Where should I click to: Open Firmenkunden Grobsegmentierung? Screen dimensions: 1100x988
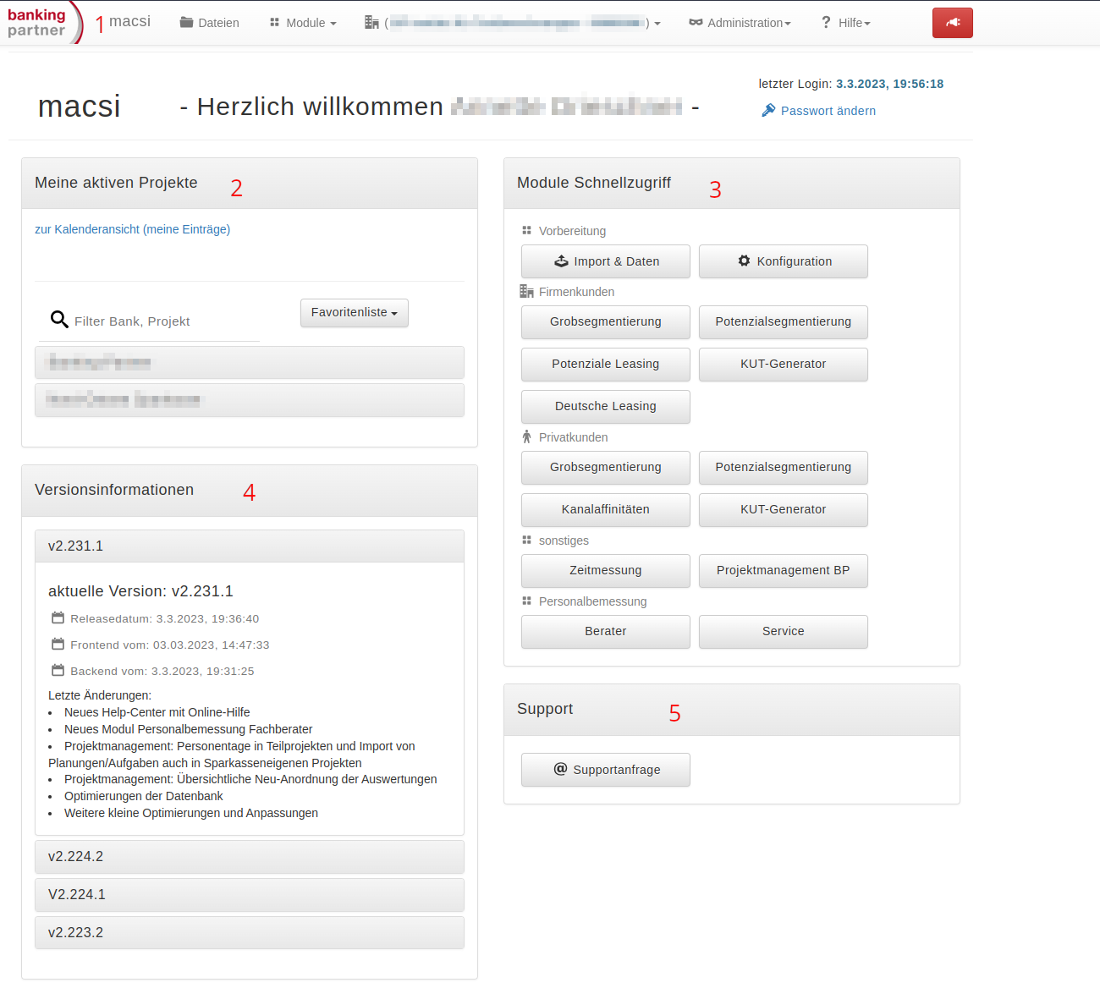(606, 322)
